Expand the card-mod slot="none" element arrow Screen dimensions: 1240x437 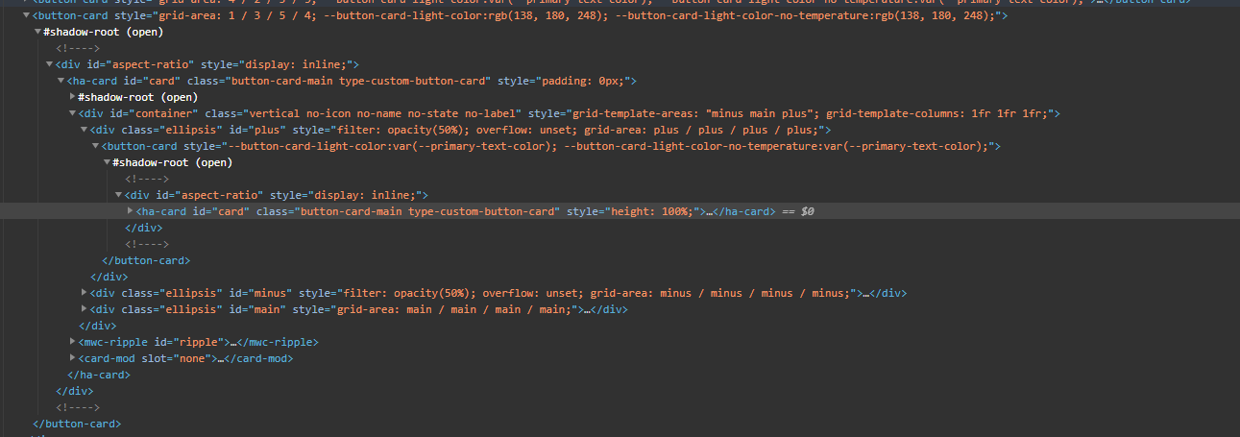73,358
